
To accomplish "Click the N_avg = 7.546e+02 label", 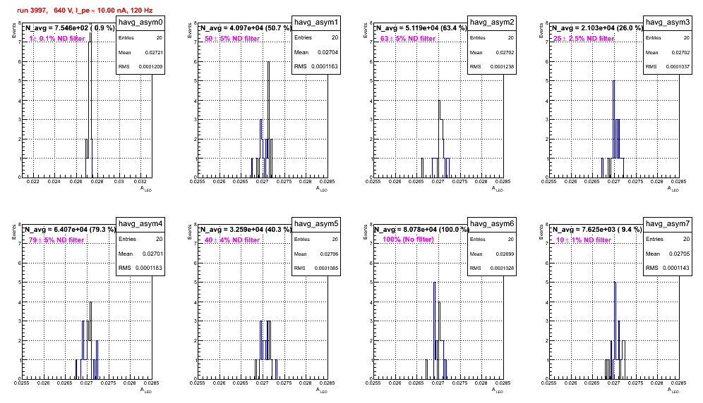I will 69,28.
